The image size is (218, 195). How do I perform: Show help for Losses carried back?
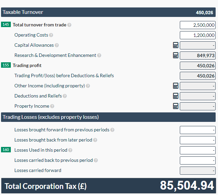[96, 160]
